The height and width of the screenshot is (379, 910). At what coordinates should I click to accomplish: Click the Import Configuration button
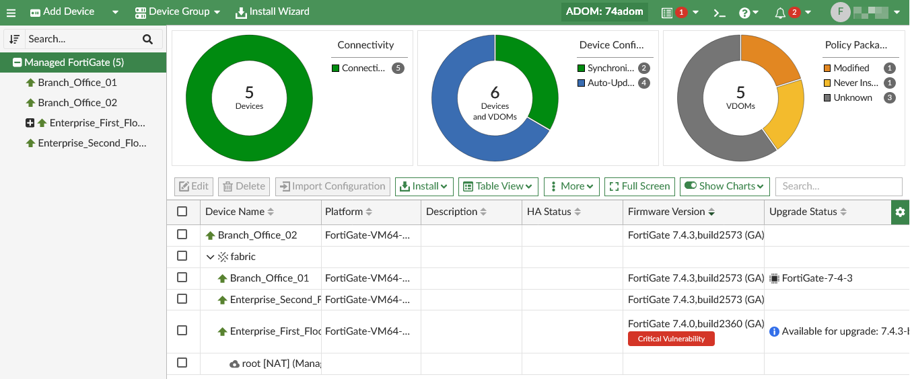coord(332,186)
